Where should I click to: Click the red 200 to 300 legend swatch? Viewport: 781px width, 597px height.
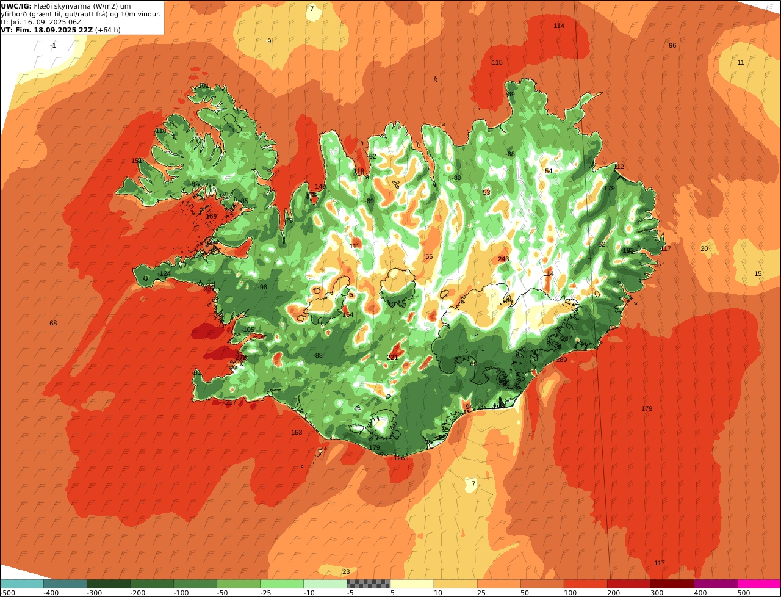(628, 584)
